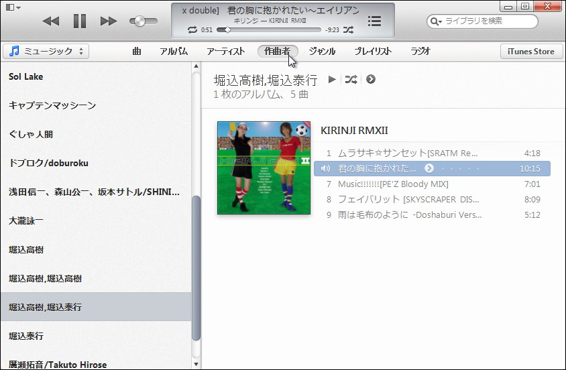Click the remaining time -9:23 display
This screenshot has height=370, width=566.
coord(332,30)
